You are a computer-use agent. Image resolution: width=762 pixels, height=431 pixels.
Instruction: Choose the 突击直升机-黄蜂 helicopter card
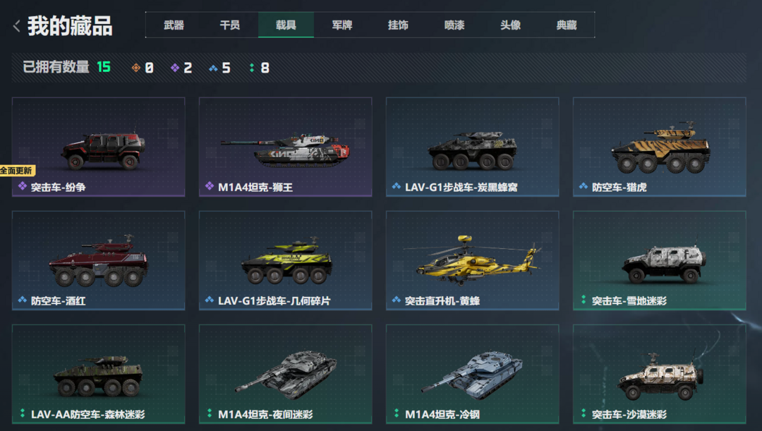(x=472, y=260)
